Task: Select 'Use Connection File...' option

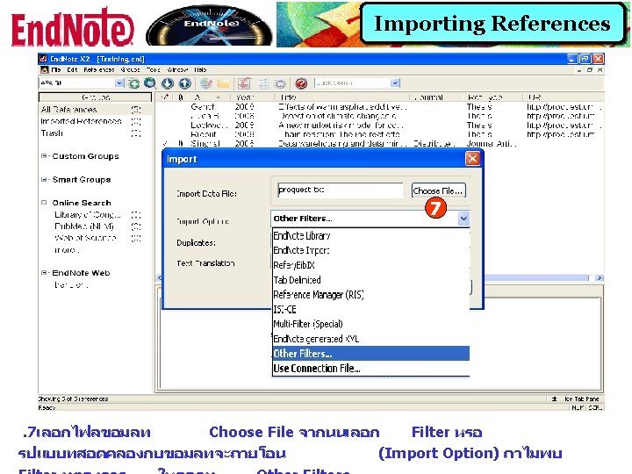Action: point(370,369)
